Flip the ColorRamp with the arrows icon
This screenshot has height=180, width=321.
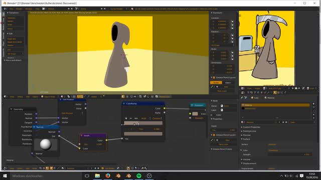(x=136, y=118)
